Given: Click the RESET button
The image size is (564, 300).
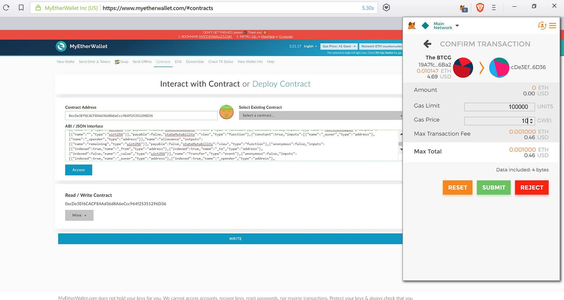Looking at the screenshot, I should click(458, 188).
